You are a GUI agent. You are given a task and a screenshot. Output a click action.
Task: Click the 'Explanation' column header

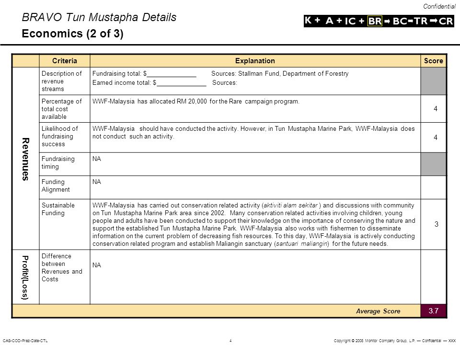[255, 61]
